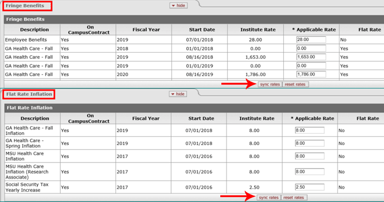Click sync rates under Fringe Benefits table
Image resolution: width=384 pixels, height=202 pixels.
(270, 84)
